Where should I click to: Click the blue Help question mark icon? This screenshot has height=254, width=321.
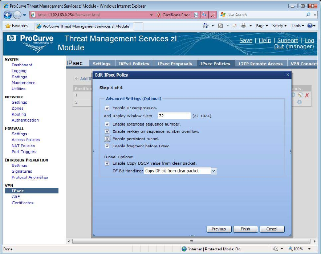pos(310,26)
